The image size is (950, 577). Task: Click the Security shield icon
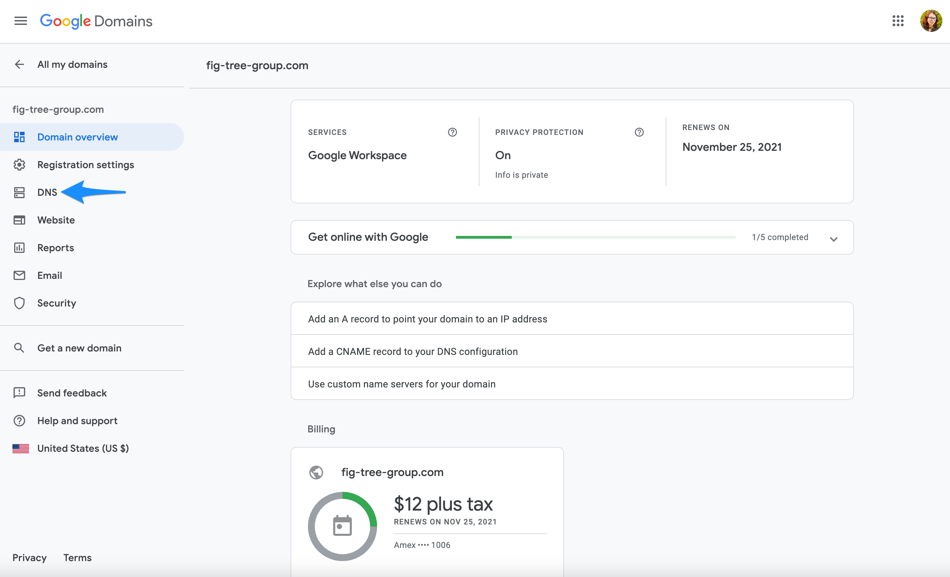tap(19, 303)
